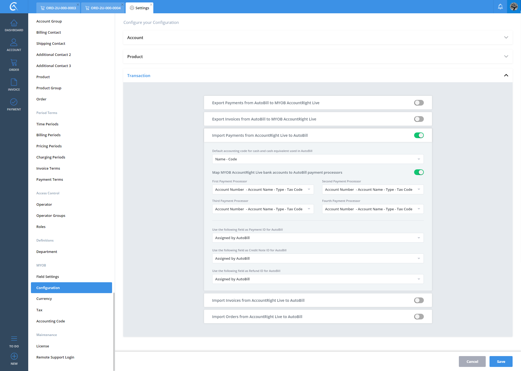
Task: Disable Import Payments from AccountRight toggle
Action: coord(419,135)
